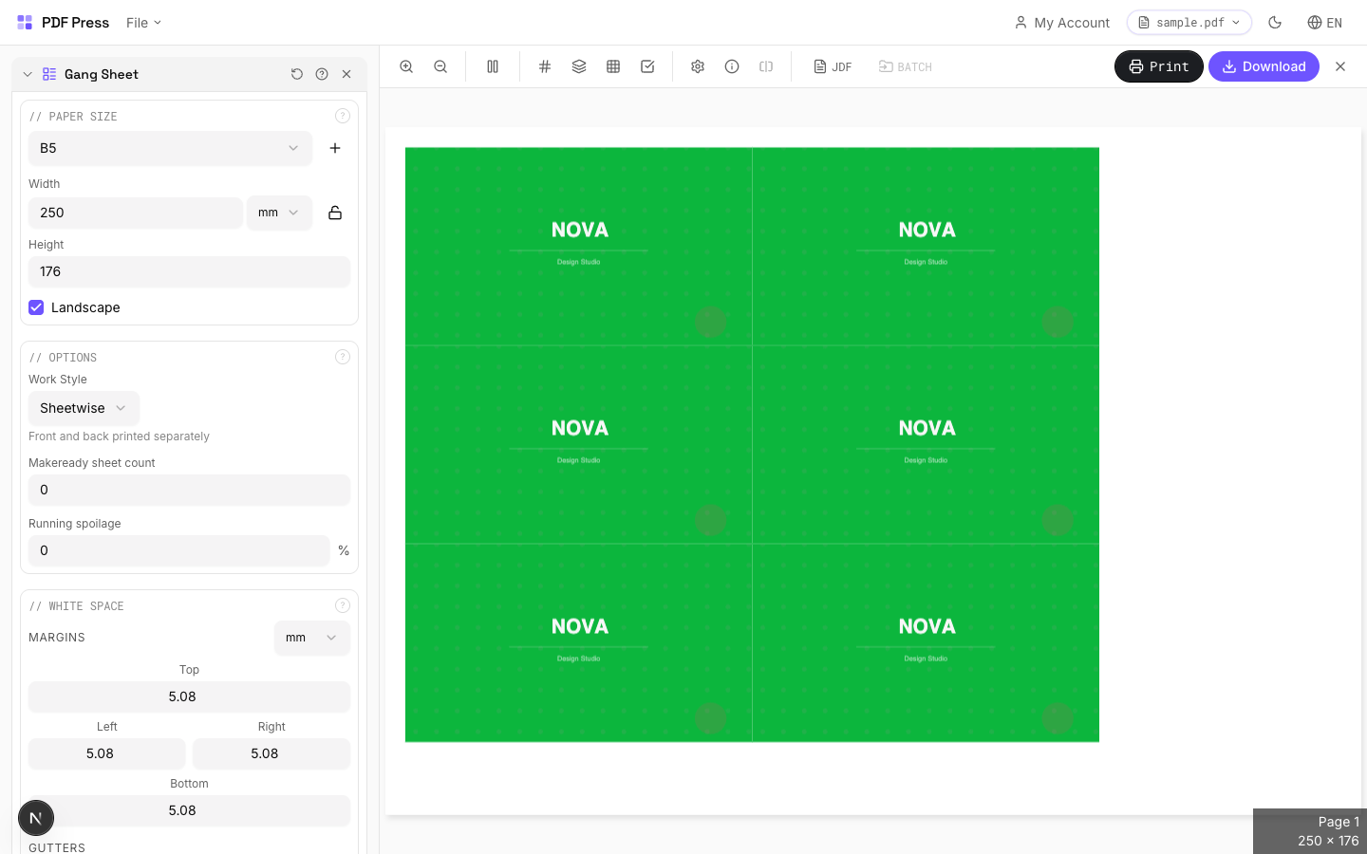Click the reset icon on the Gang Sheet panel
Viewport: 1367px width, 854px height.
[297, 74]
